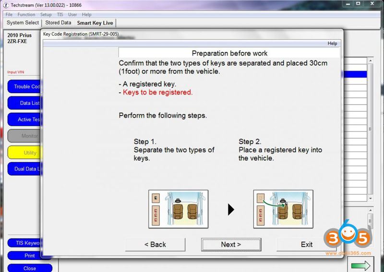This screenshot has height=272, width=384.
Task: Click the Print button
Action: click(x=29, y=255)
